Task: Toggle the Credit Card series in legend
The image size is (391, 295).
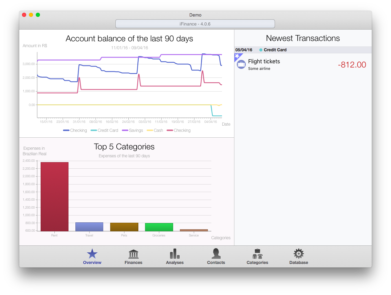Action: tap(104, 130)
